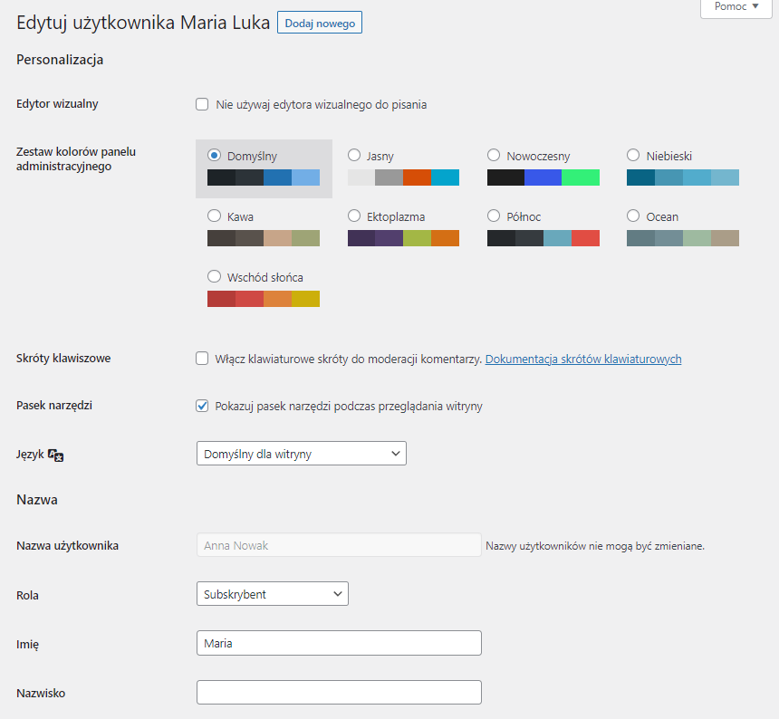
Task: Click the Nazwa section heading
Action: click(x=37, y=500)
